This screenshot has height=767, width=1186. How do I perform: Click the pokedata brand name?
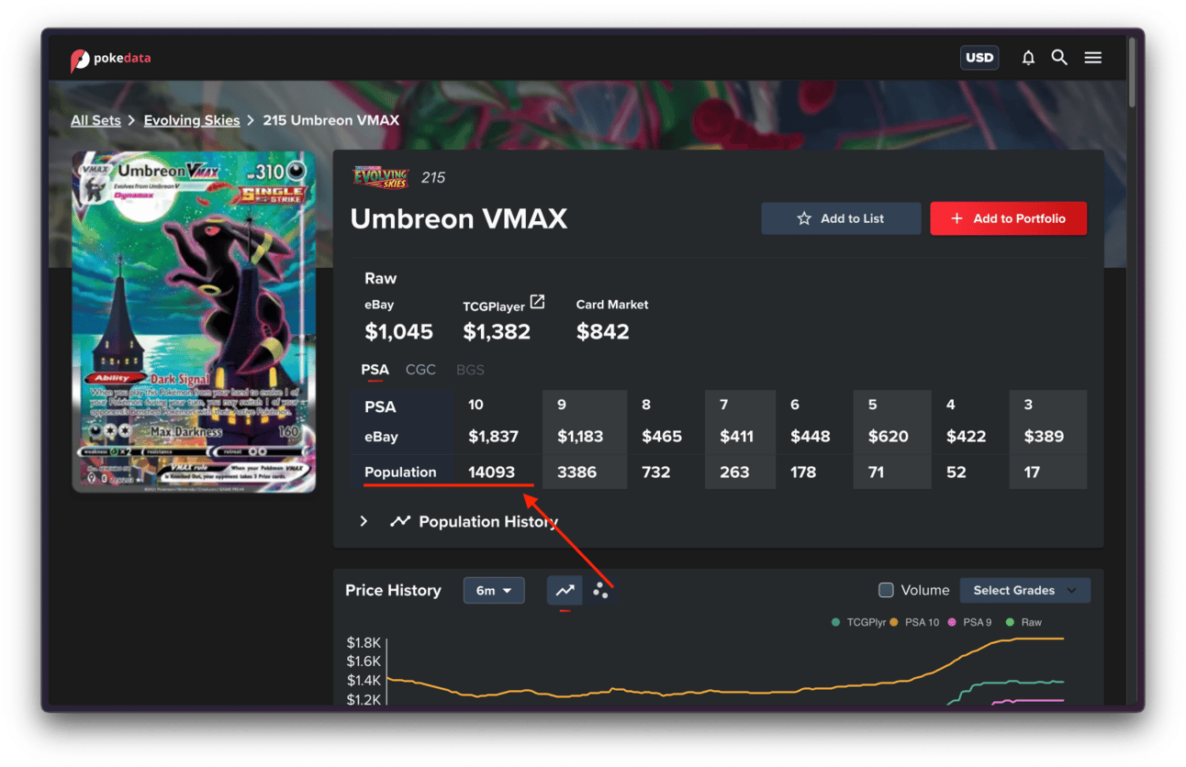[122, 58]
